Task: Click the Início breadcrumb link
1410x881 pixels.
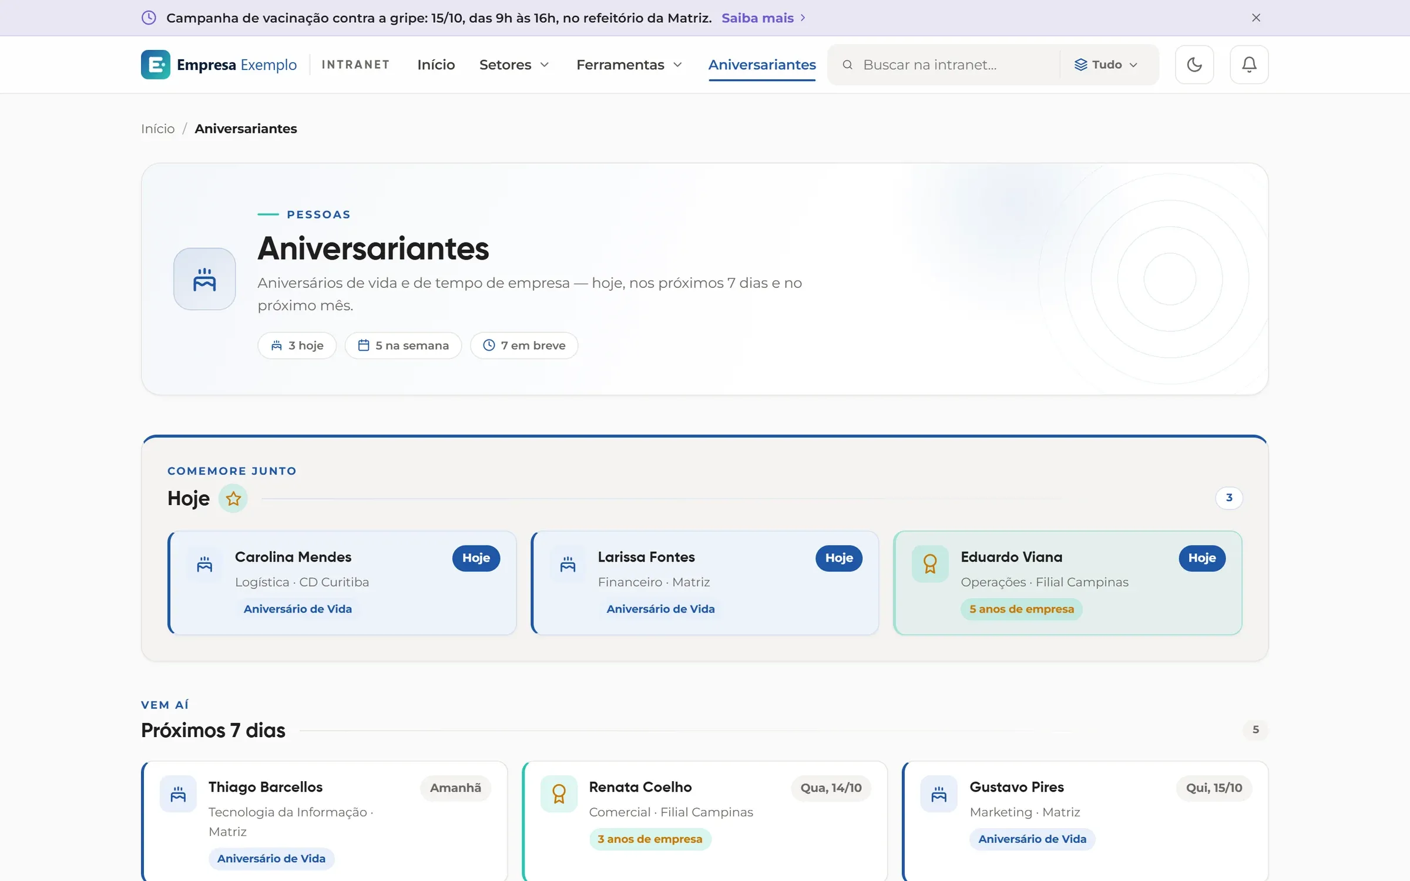Action: click(157, 129)
